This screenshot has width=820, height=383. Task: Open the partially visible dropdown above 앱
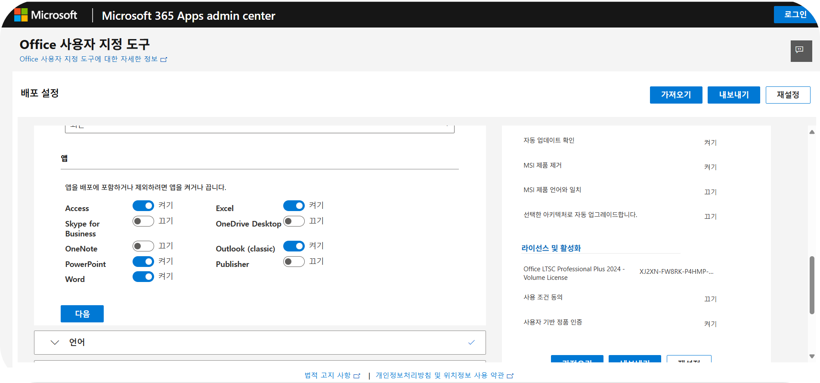click(260, 129)
